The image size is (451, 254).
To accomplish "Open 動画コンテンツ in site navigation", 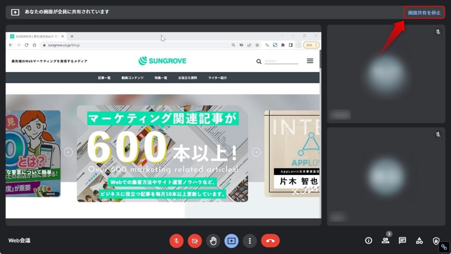I will point(132,78).
